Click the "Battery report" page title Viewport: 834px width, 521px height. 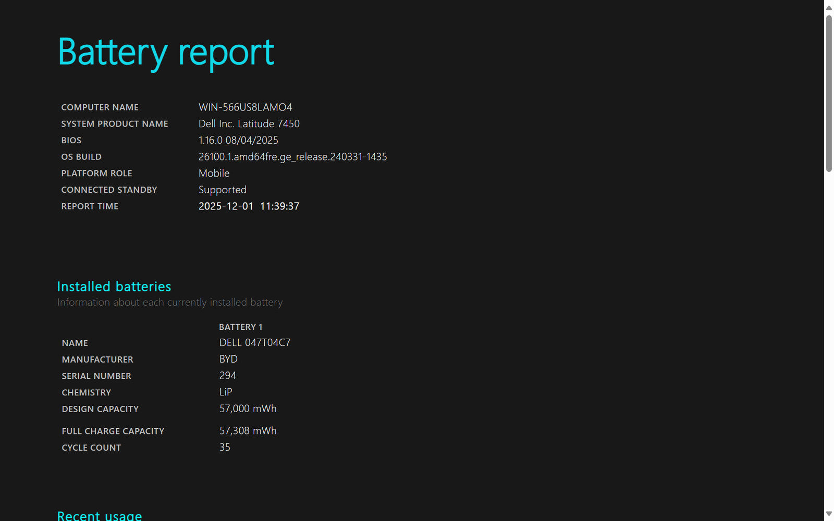click(166, 53)
